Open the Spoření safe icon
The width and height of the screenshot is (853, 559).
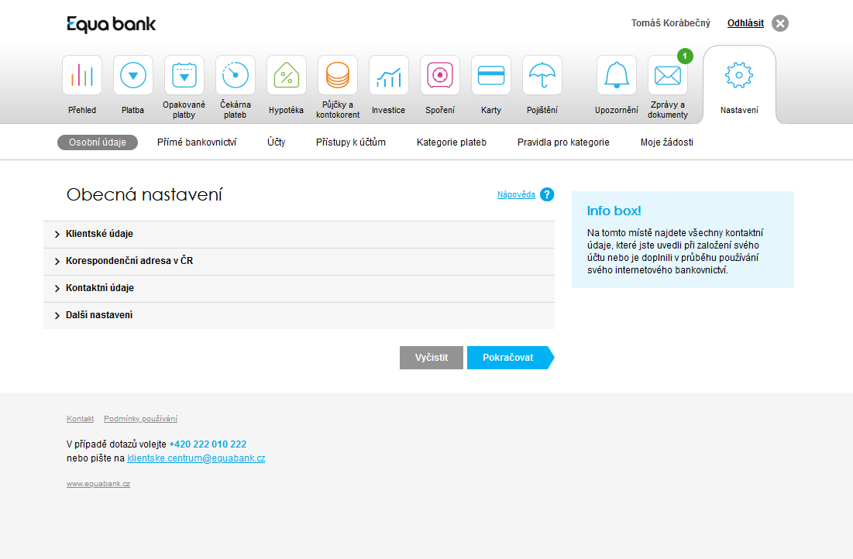point(440,75)
